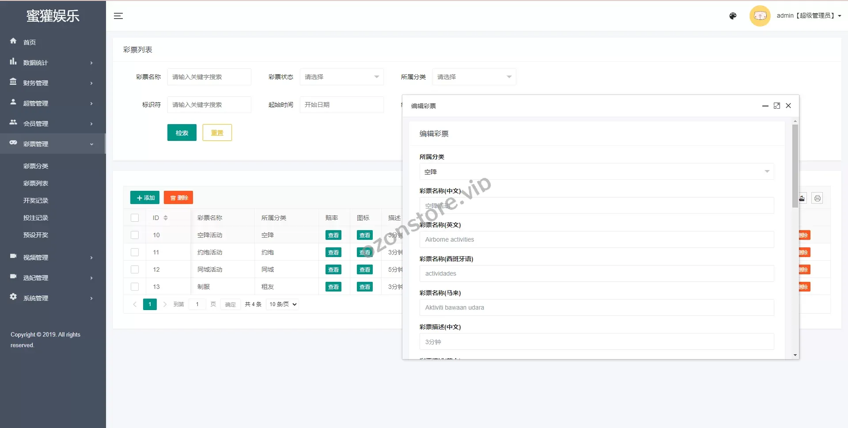Click the home icon in sidebar
The width and height of the screenshot is (848, 428).
coord(13,41)
